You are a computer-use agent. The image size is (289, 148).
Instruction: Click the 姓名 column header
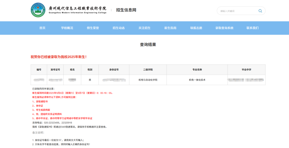[72, 70]
